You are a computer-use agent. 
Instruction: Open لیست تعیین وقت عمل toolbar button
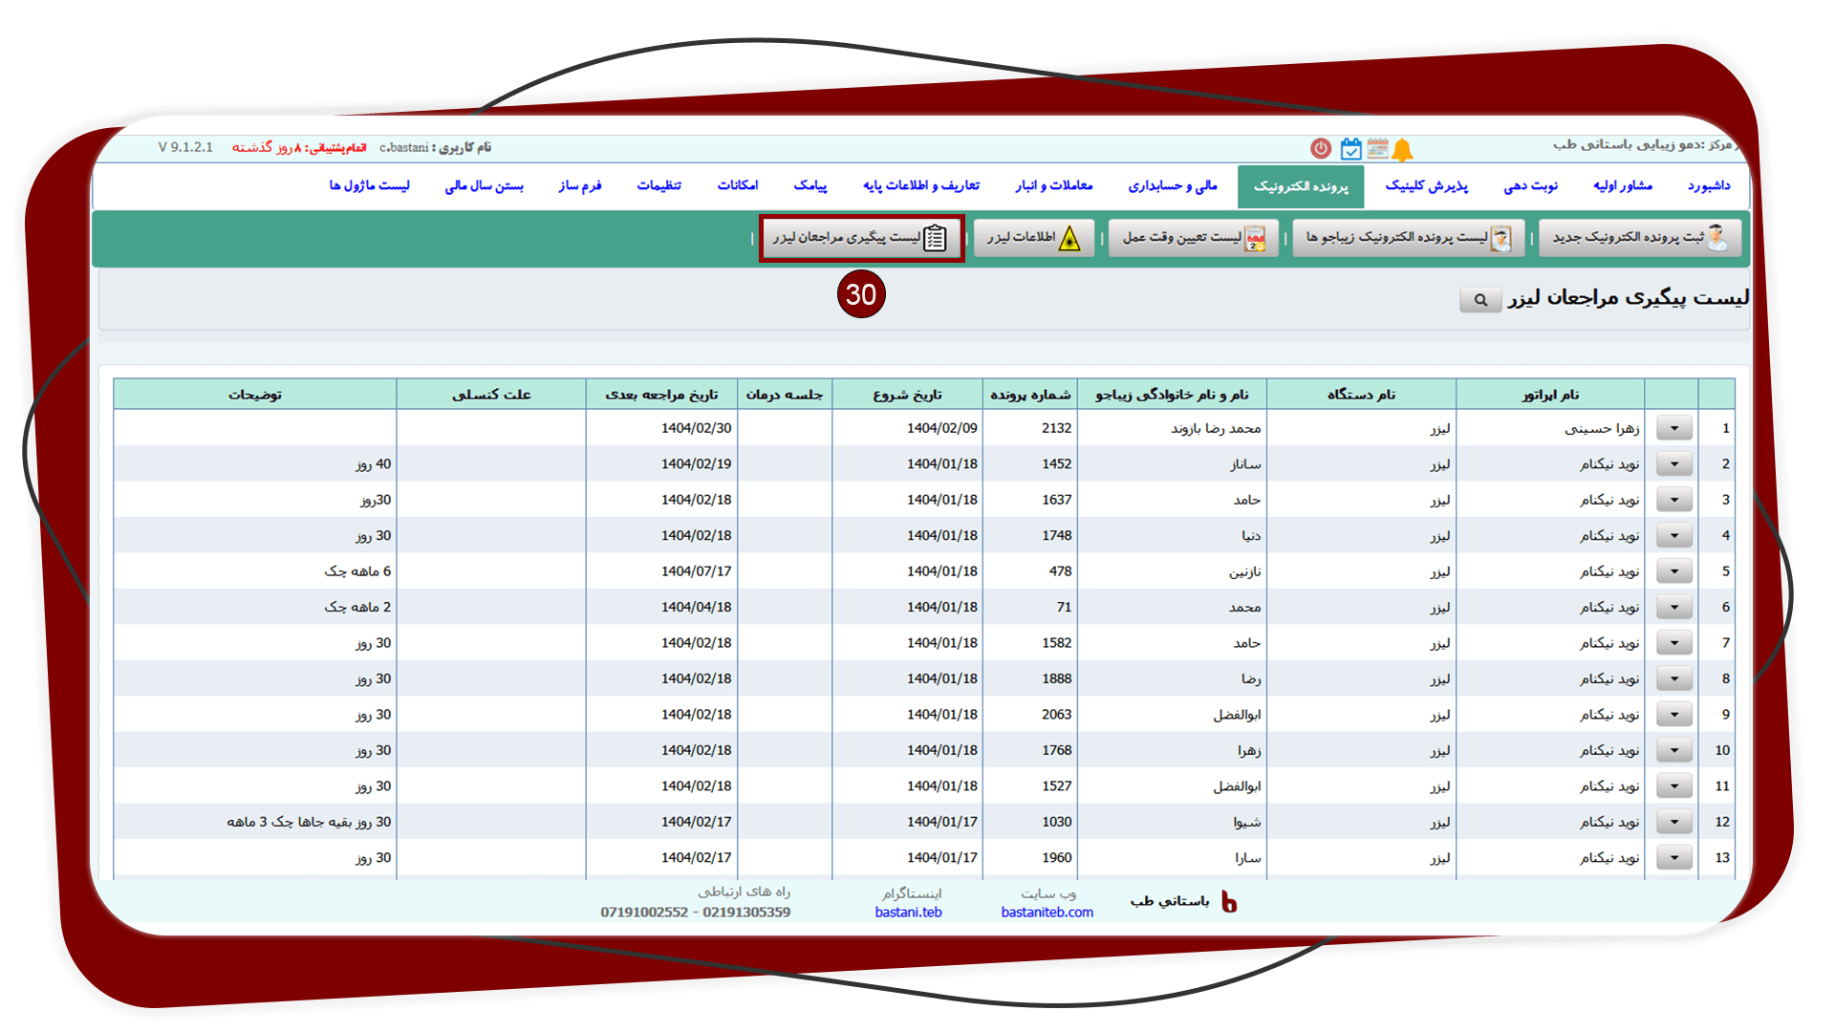pyautogui.click(x=1194, y=237)
